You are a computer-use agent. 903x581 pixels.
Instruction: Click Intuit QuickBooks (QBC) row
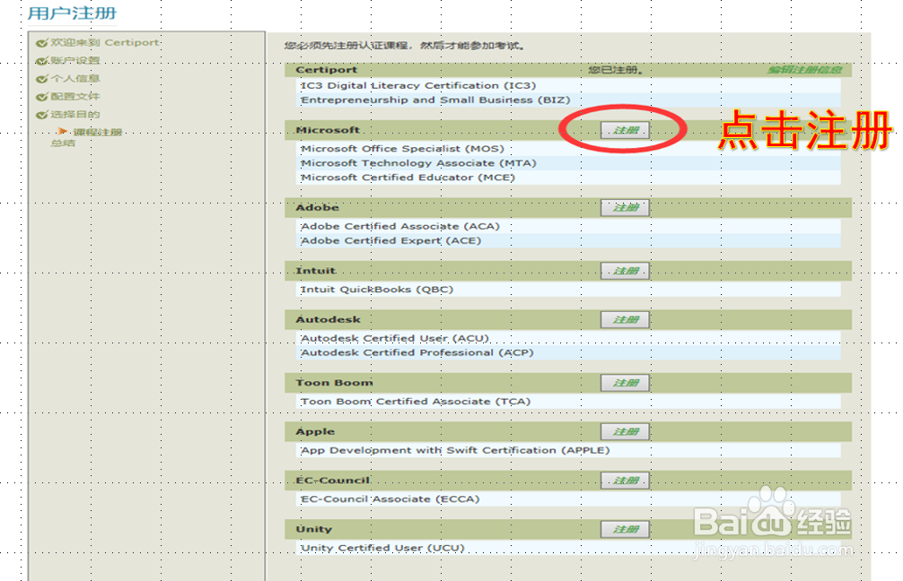pyautogui.click(x=568, y=290)
